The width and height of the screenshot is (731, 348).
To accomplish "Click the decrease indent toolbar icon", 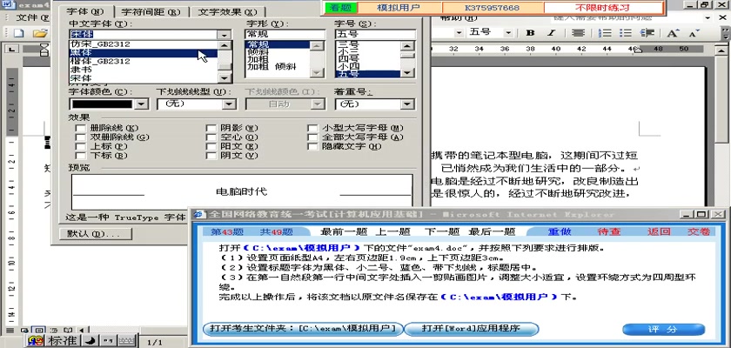I will click(647, 33).
